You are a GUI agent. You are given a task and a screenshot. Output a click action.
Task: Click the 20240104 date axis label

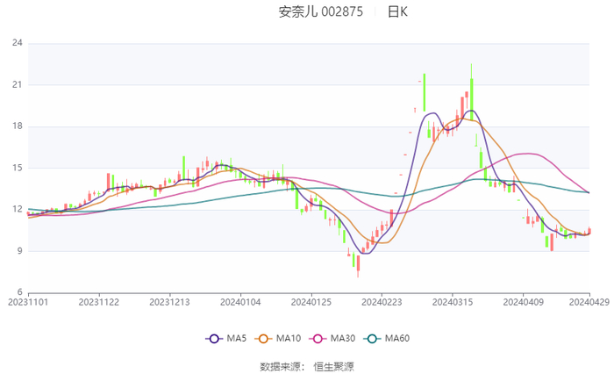point(239,302)
